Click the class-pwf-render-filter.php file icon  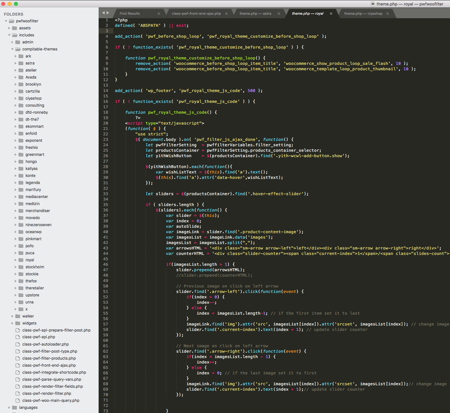[x=18, y=394]
